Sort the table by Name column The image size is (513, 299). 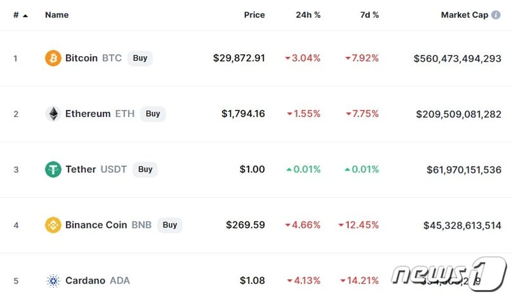coord(56,15)
